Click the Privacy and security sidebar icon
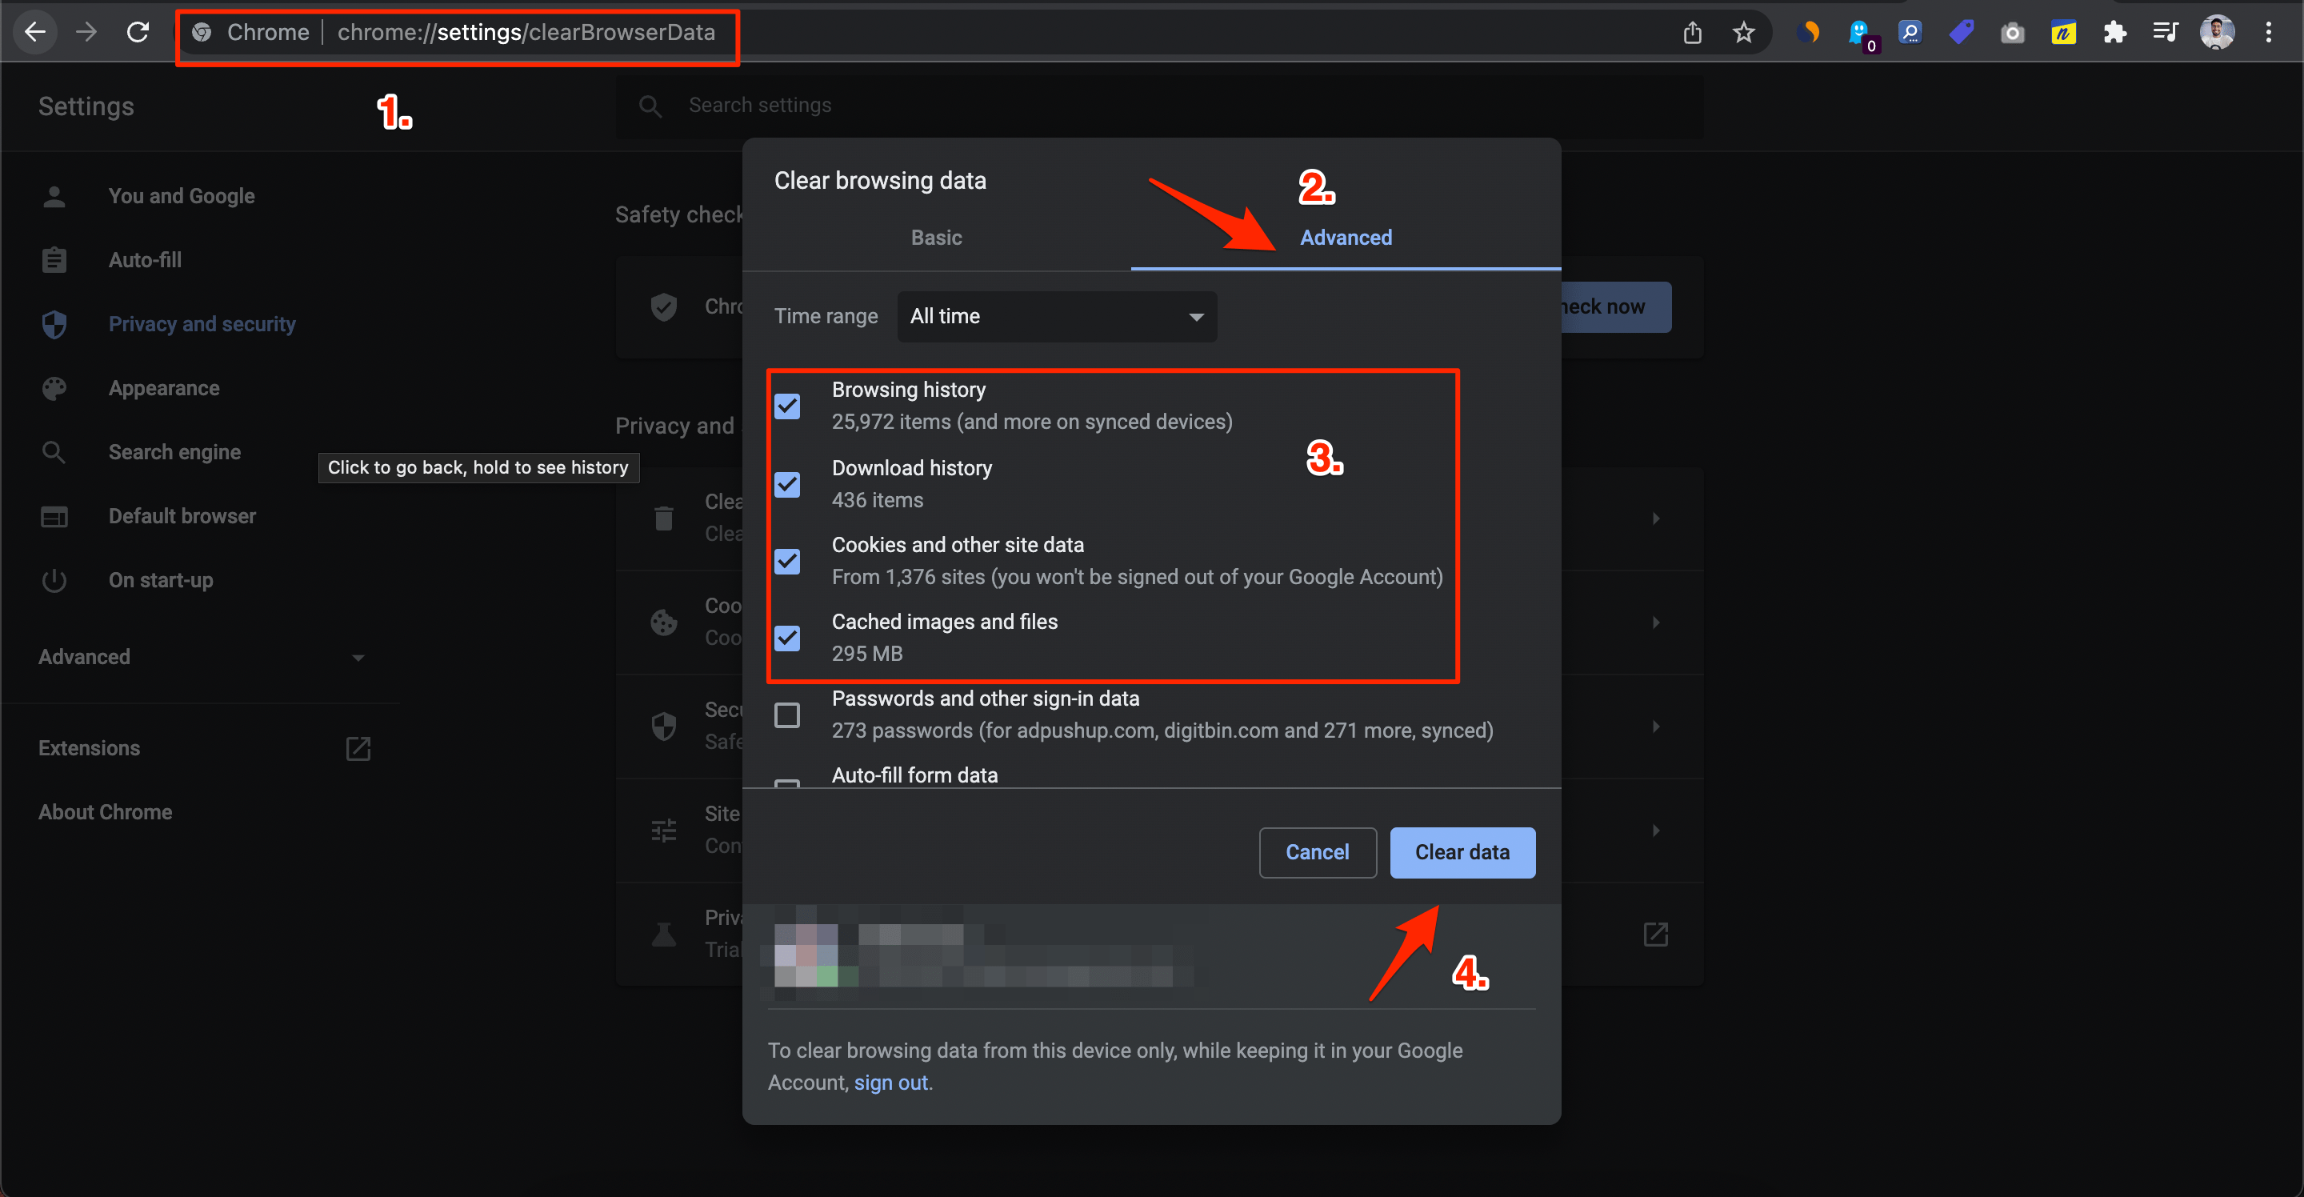 pos(54,325)
